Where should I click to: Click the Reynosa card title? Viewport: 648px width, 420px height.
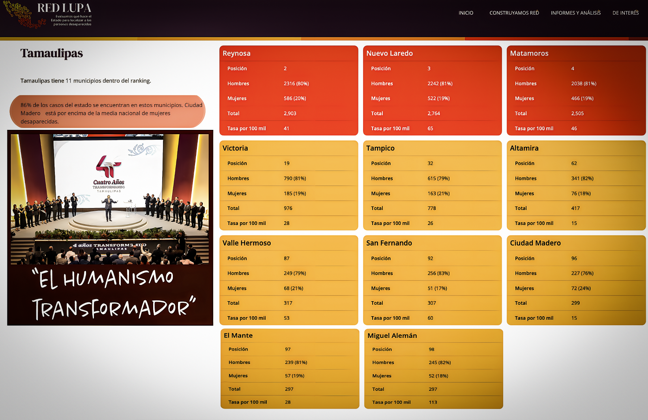pyautogui.click(x=236, y=53)
